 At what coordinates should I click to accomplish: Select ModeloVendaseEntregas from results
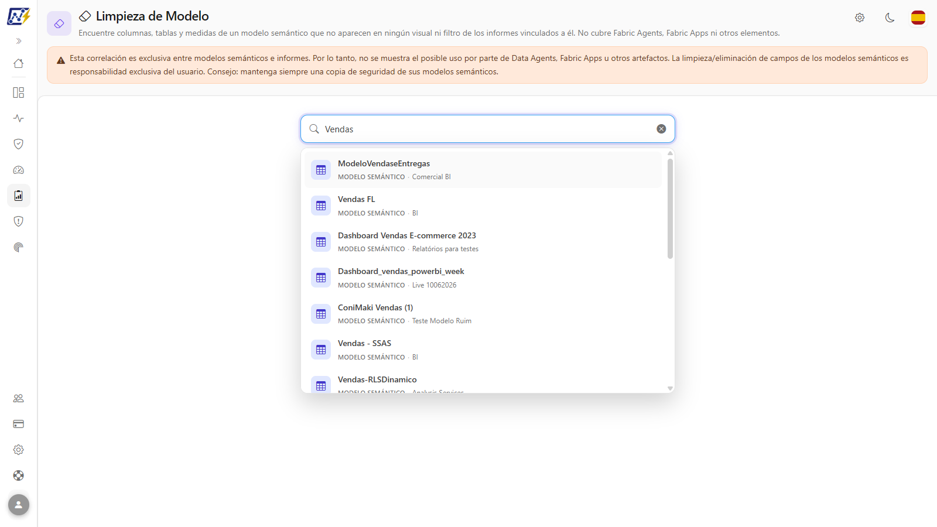(x=483, y=170)
